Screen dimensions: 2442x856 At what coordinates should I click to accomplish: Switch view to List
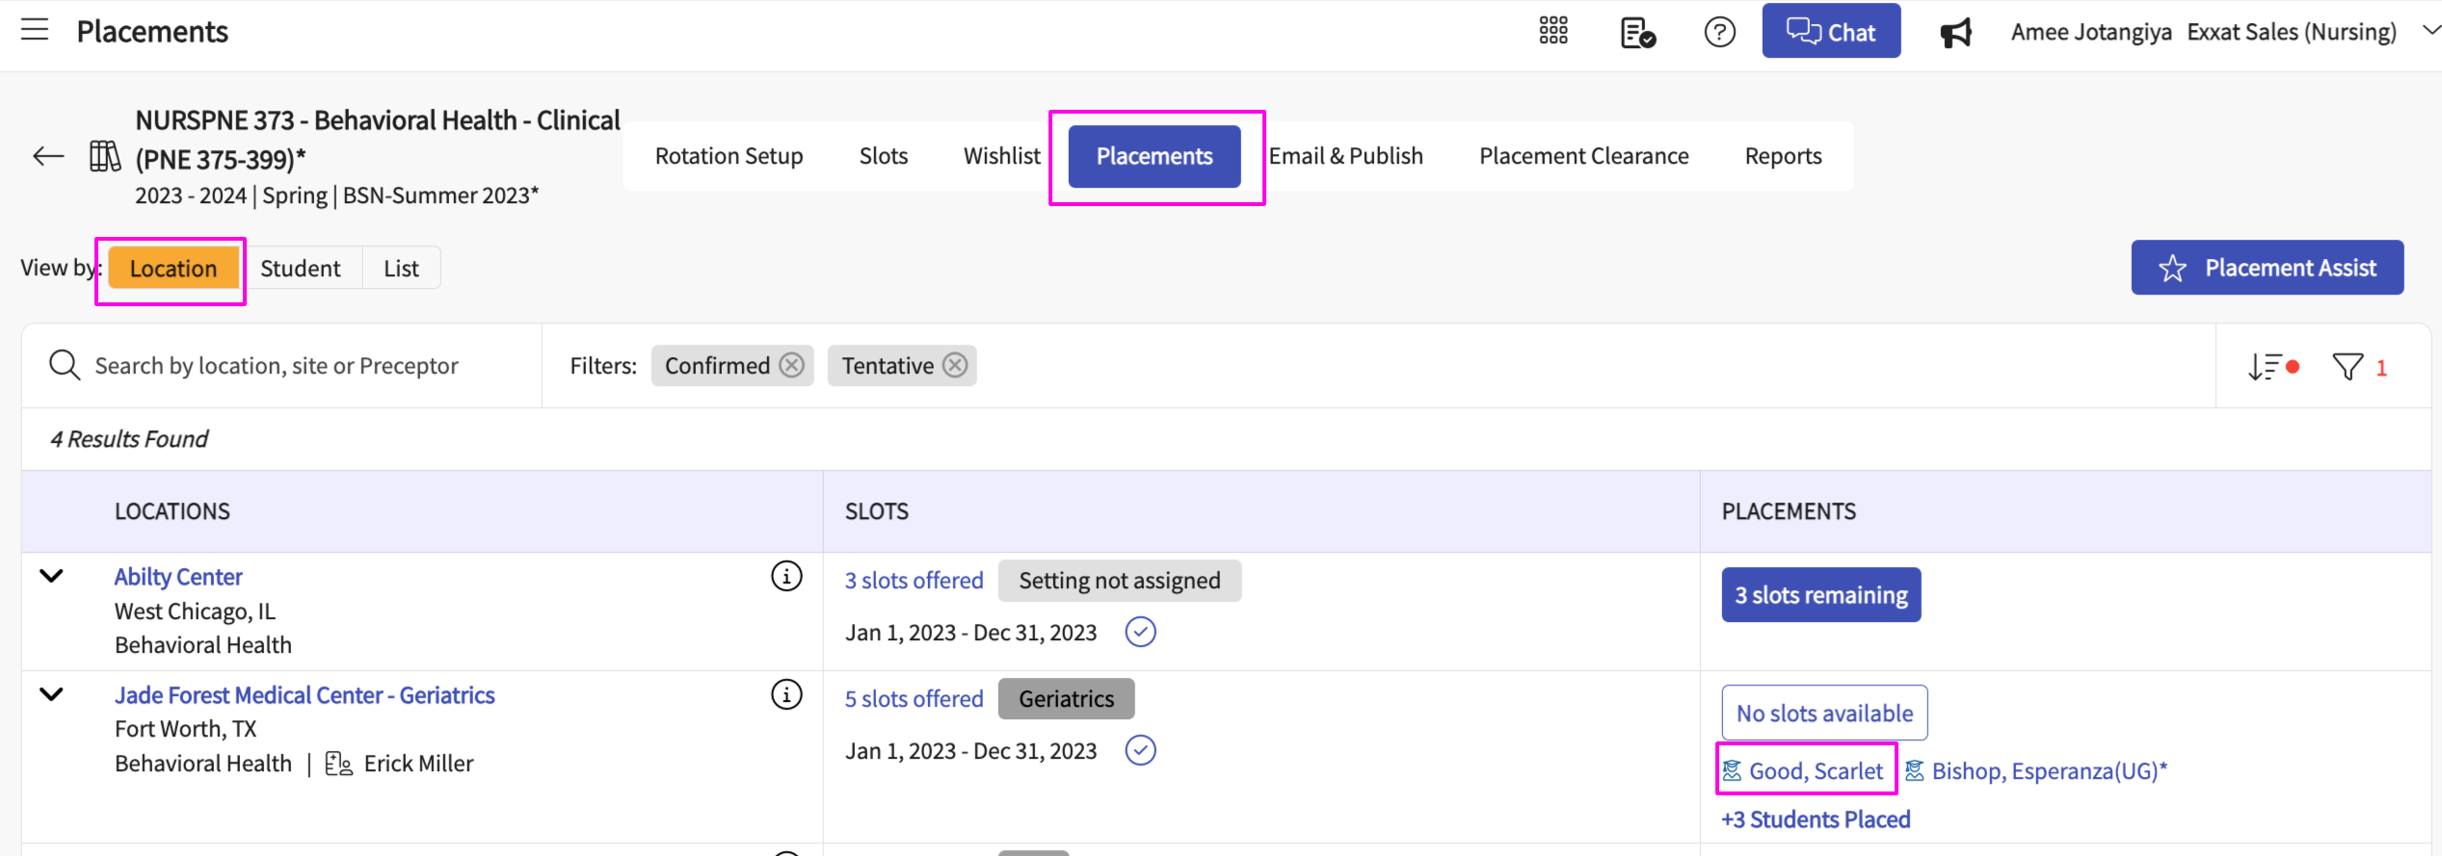[401, 269]
